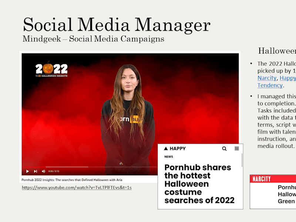Click the video caption text mentioning Aria
296x222 pixels.
[x=72, y=180]
